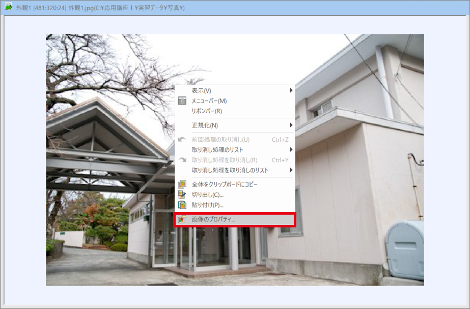Toggle the リボンバー(R) display option

tap(206, 111)
